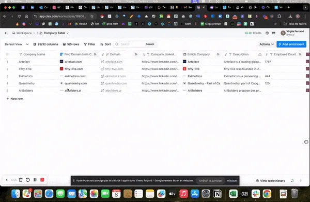Open external link icon for artefact.com domain

coord(102,62)
